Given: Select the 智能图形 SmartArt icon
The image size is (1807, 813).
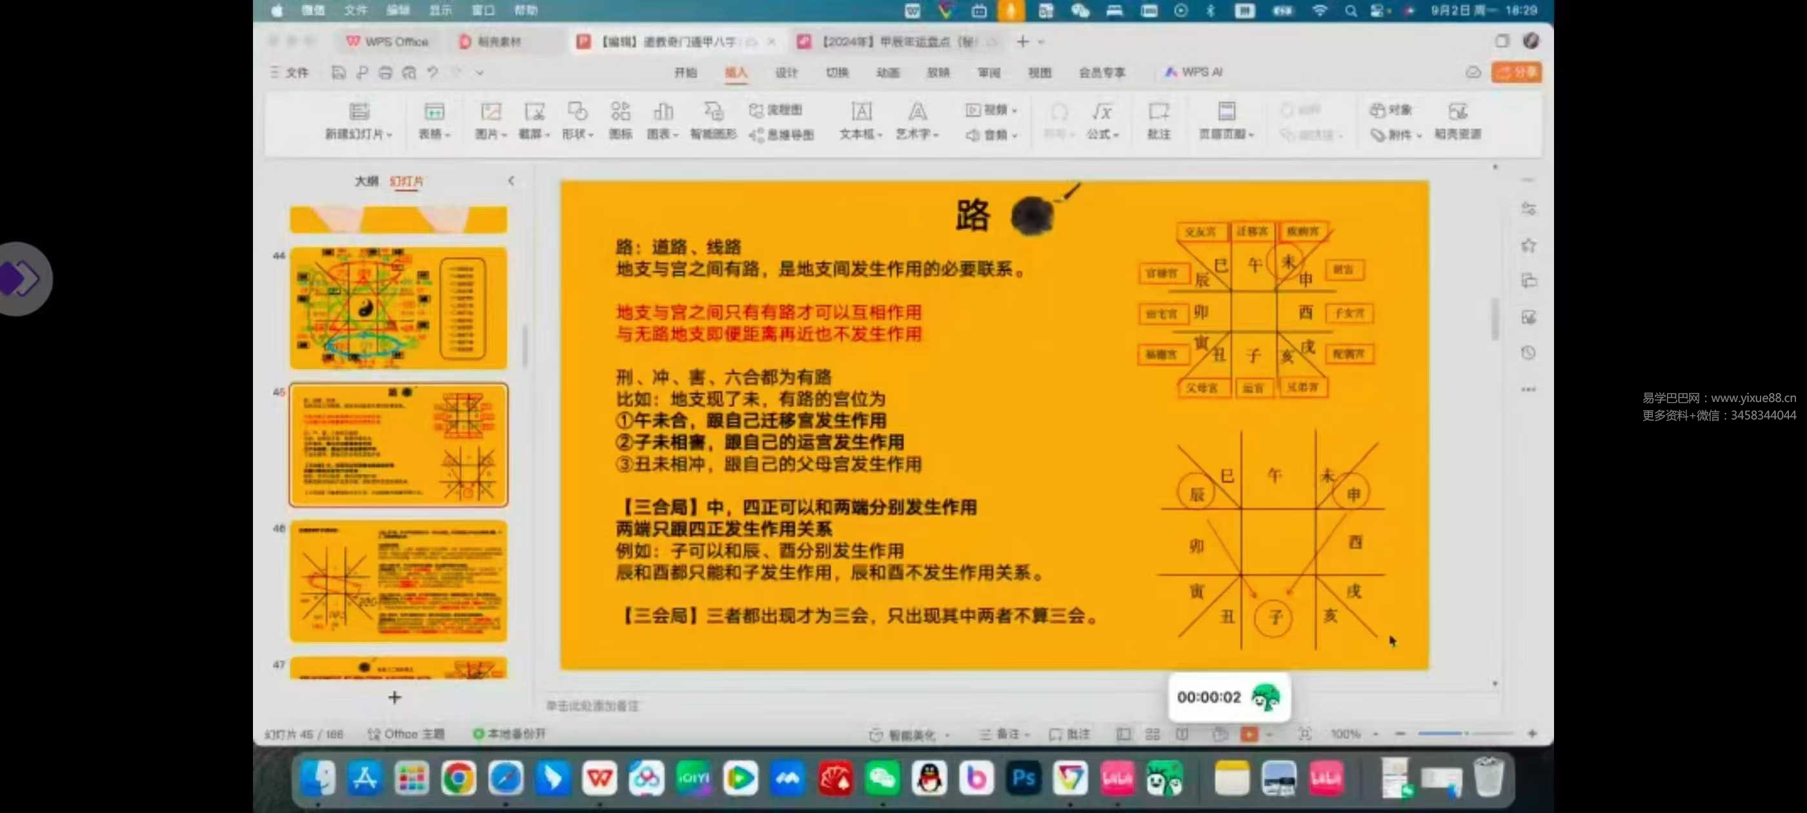Looking at the screenshot, I should click(713, 121).
